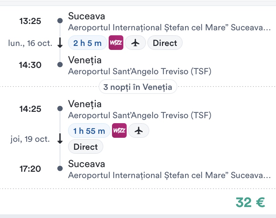This screenshot has width=276, height=218.
Task: Click down arrow beside lun., 16 oct.
Action: [60, 43]
